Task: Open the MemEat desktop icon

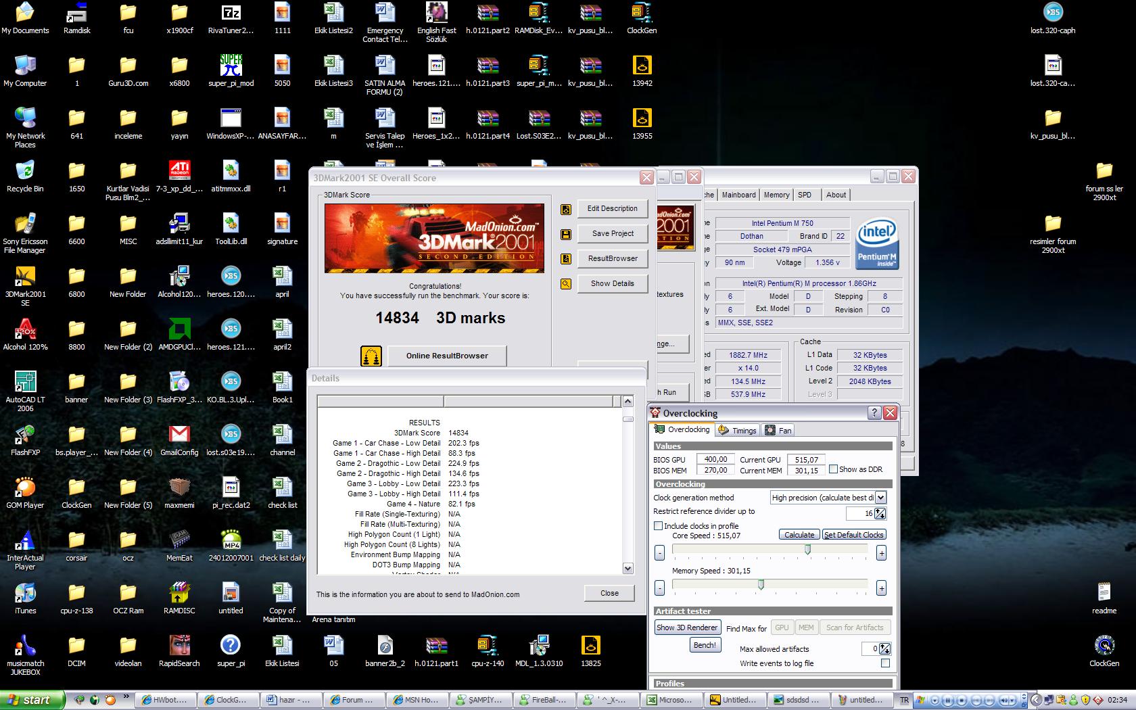Action: coord(179,546)
